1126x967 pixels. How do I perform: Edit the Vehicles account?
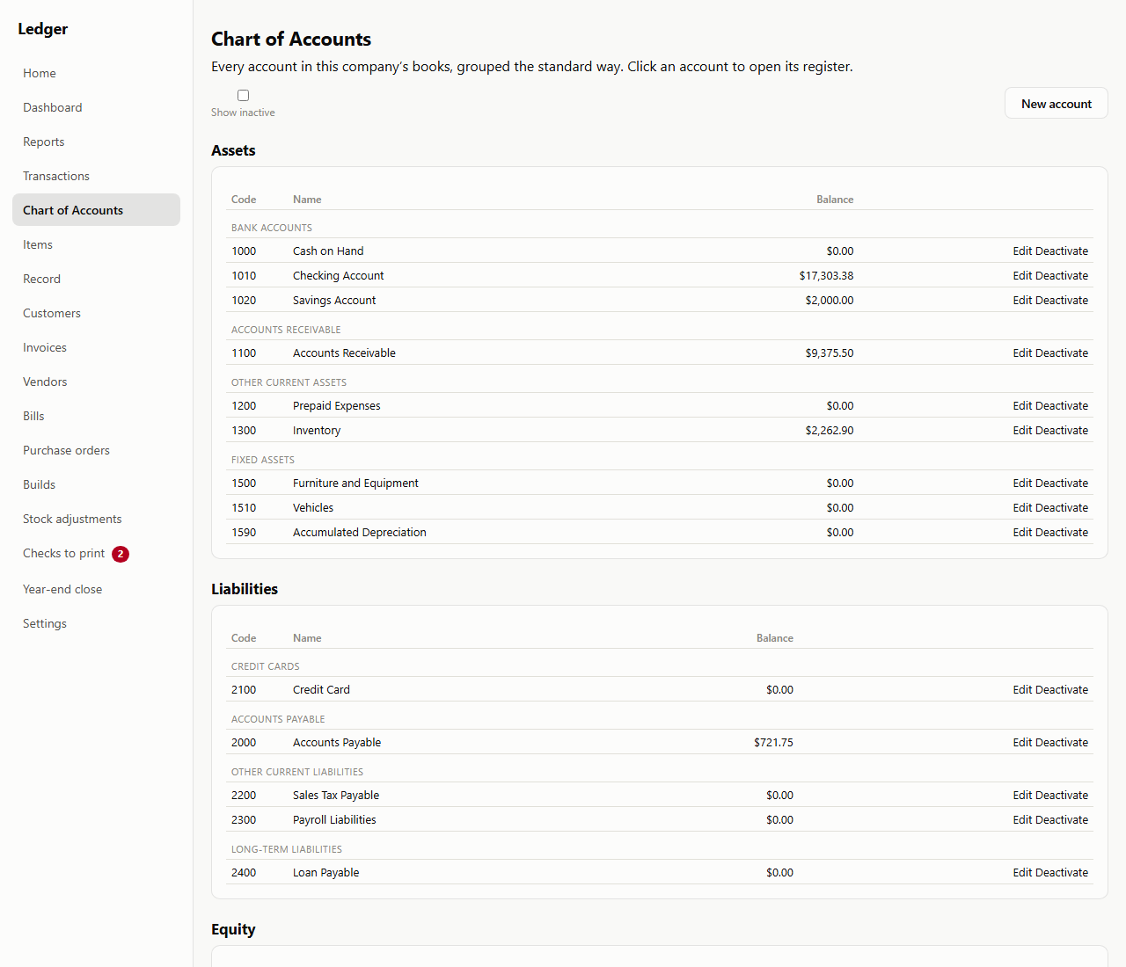[1022, 507]
